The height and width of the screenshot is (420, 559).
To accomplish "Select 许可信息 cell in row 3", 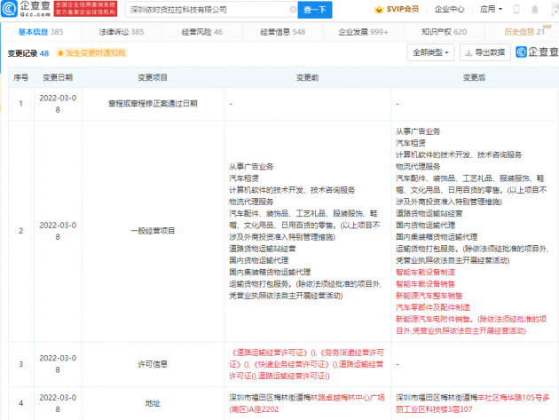I will (153, 364).
